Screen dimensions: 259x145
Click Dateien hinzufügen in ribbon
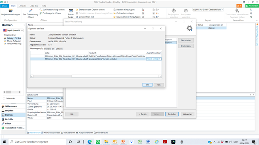(x=124, y=10)
